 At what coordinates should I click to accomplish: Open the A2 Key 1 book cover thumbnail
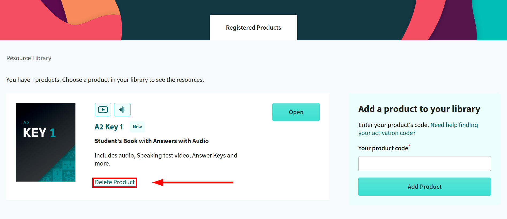click(x=46, y=142)
